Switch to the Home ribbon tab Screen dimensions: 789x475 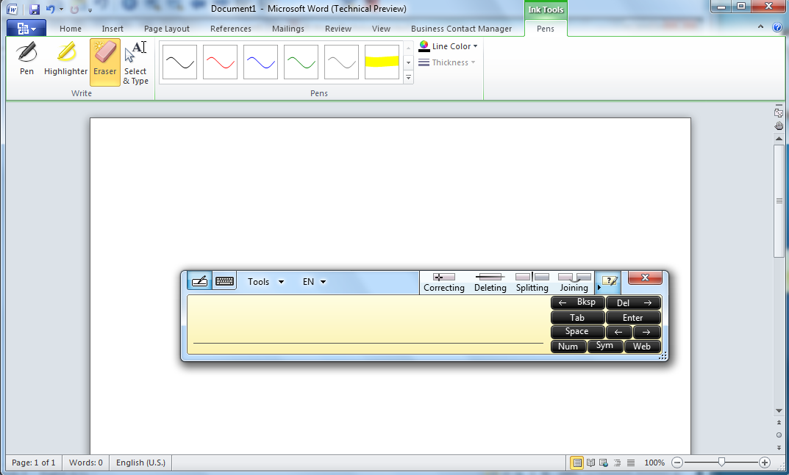click(70, 28)
